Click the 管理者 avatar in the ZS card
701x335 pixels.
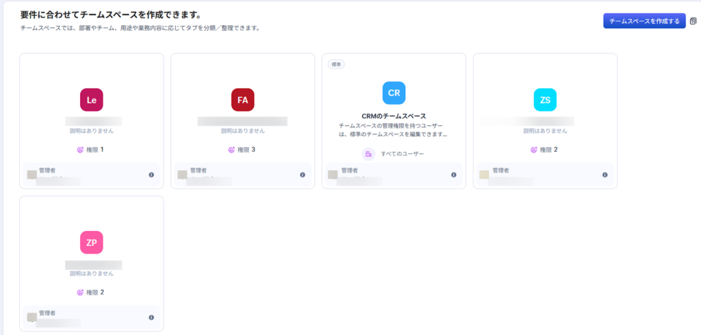pos(485,175)
